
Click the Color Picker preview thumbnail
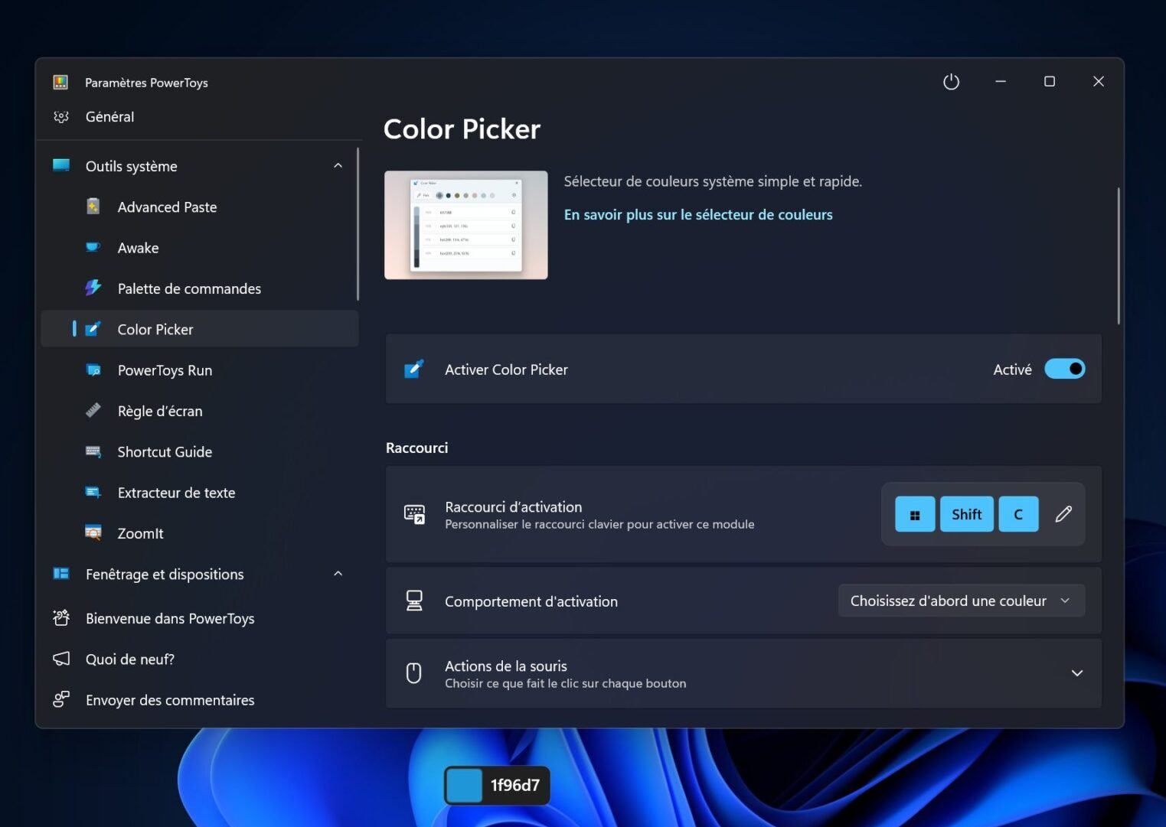465,225
